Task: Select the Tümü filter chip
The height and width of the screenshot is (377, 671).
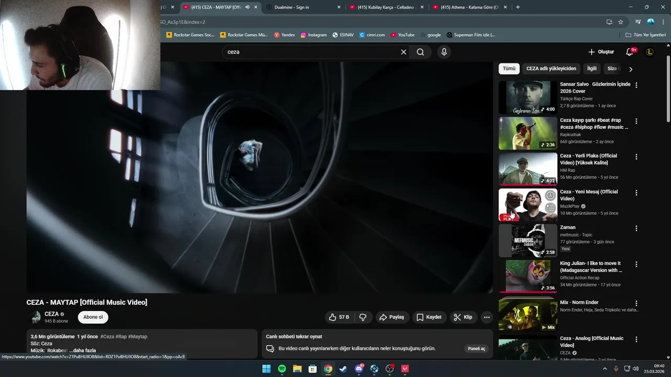Action: 509,69
